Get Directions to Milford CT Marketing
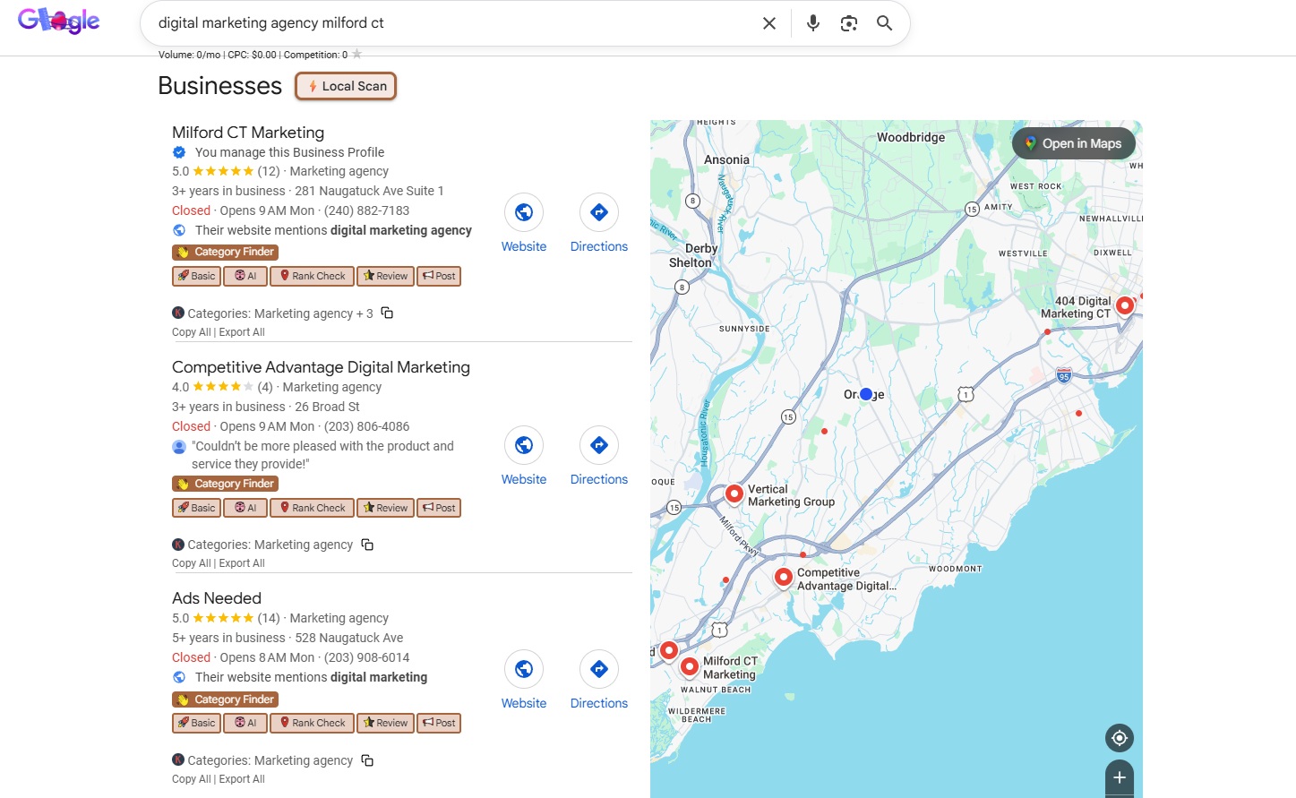The height and width of the screenshot is (798, 1296). [599, 212]
